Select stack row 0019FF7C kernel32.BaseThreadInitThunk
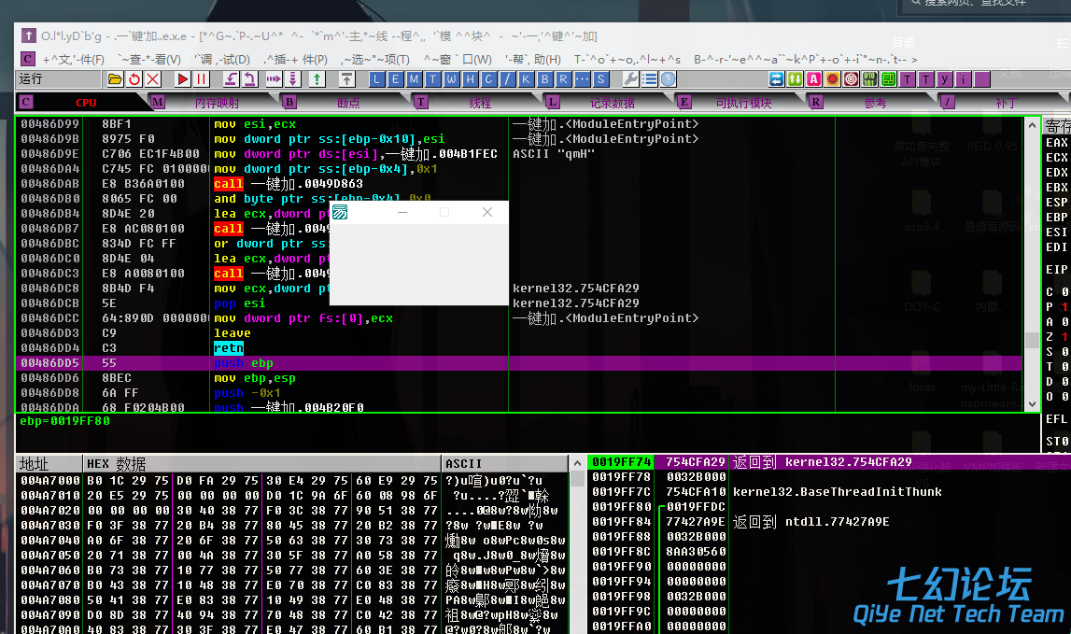1071x634 pixels. click(829, 492)
